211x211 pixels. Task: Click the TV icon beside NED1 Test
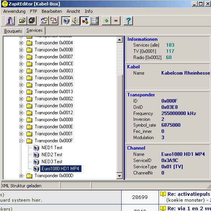point(36,148)
